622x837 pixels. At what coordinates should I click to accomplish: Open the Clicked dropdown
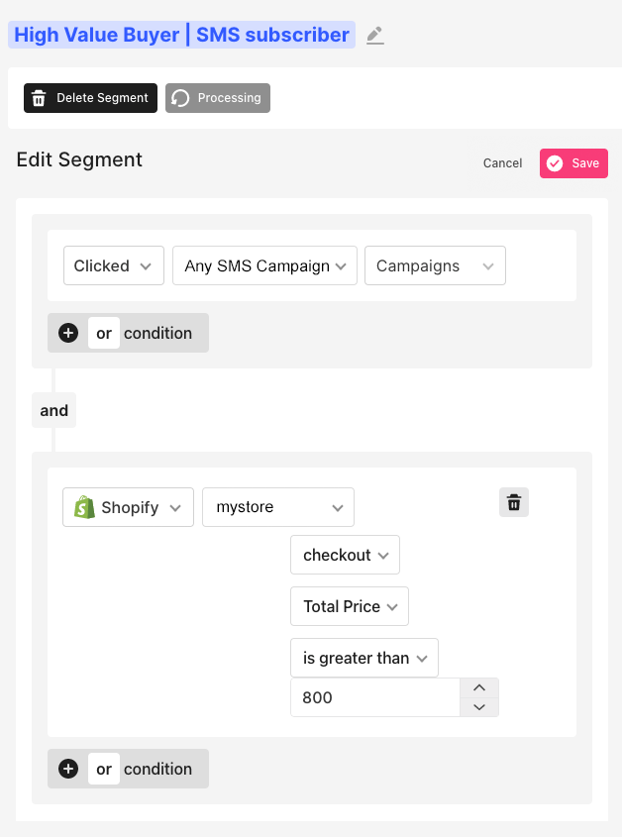coord(113,265)
